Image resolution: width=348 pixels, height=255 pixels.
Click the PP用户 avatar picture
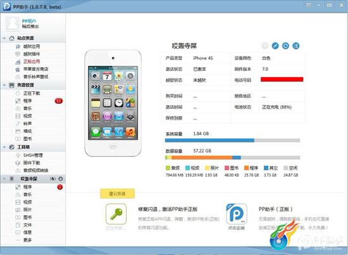point(13,23)
